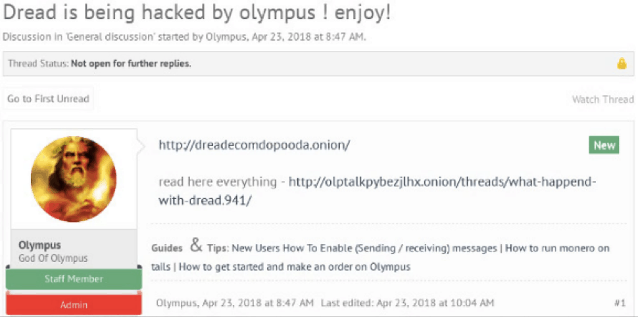
Task: Click the red Admin banner
Action: tap(74, 305)
